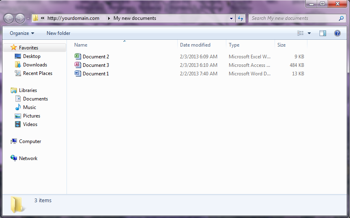This screenshot has height=218, width=350.
Task: Click the Pictures library icon
Action: [18, 116]
